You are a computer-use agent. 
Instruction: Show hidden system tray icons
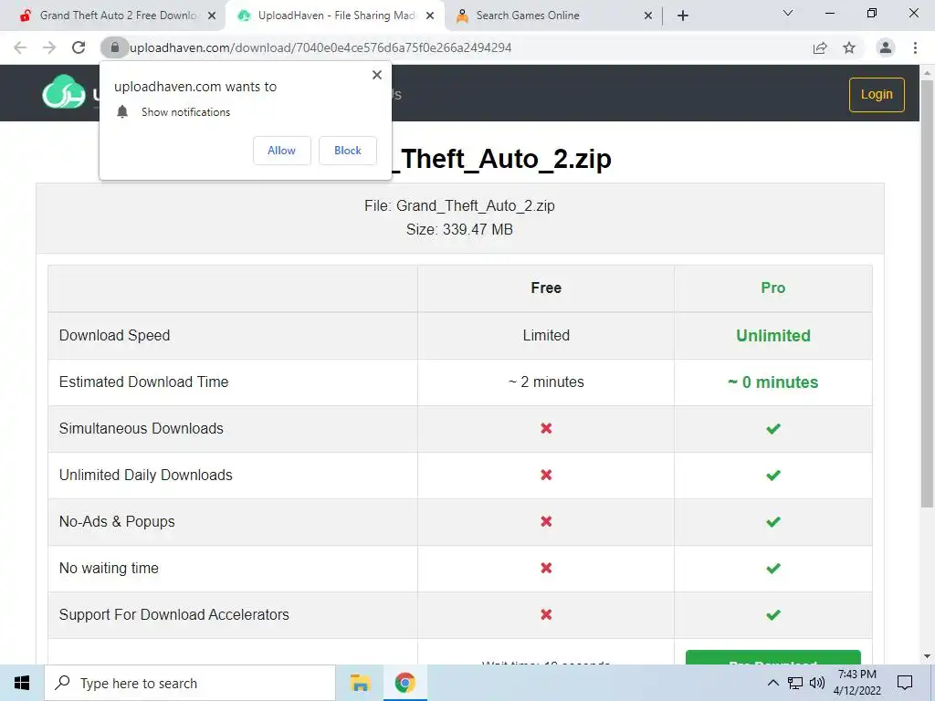772,683
